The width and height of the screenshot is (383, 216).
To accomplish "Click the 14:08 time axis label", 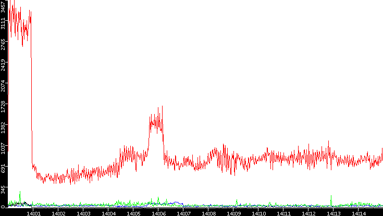I will tap(208, 213).
